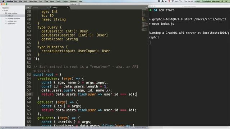Viewport: 230px width, 129px height.
Task: Open the Sublime Text application menu
Action: click(12, 1)
